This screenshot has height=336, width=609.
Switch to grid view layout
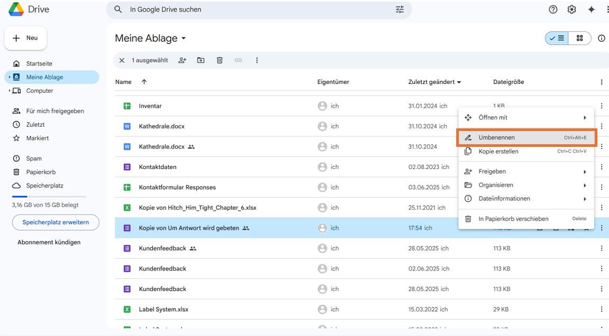point(579,38)
